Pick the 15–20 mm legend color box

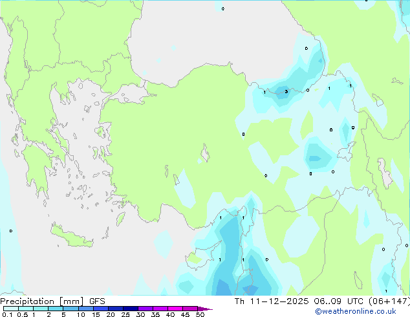tap(101, 309)
